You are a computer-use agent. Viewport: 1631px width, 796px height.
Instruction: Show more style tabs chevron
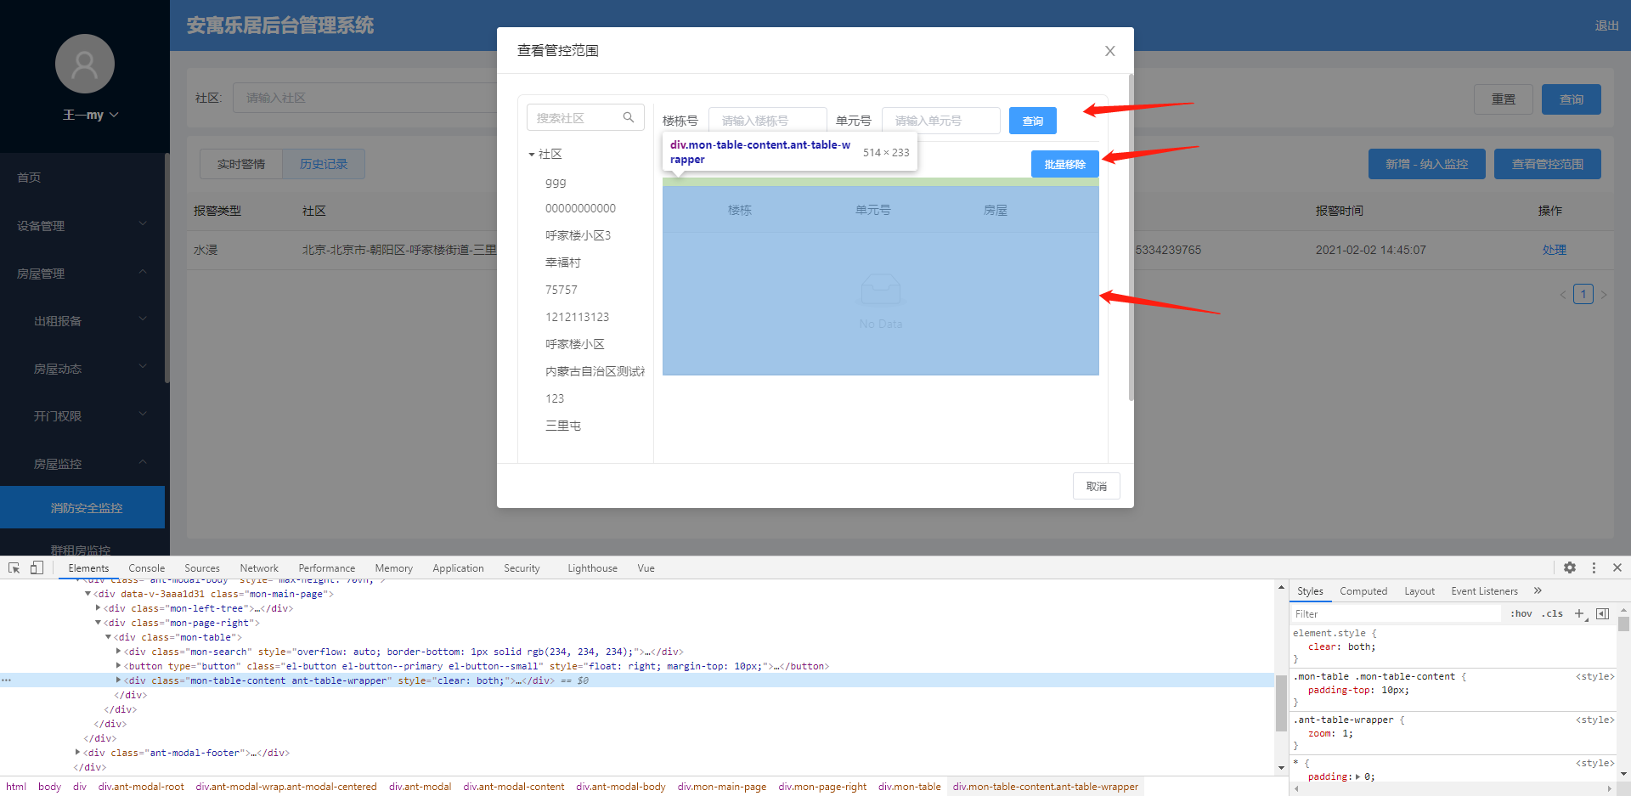tap(1538, 590)
